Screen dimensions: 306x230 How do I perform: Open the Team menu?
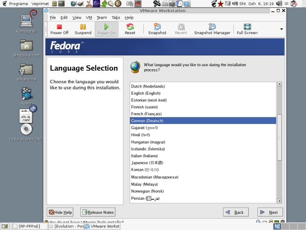tap(102, 18)
